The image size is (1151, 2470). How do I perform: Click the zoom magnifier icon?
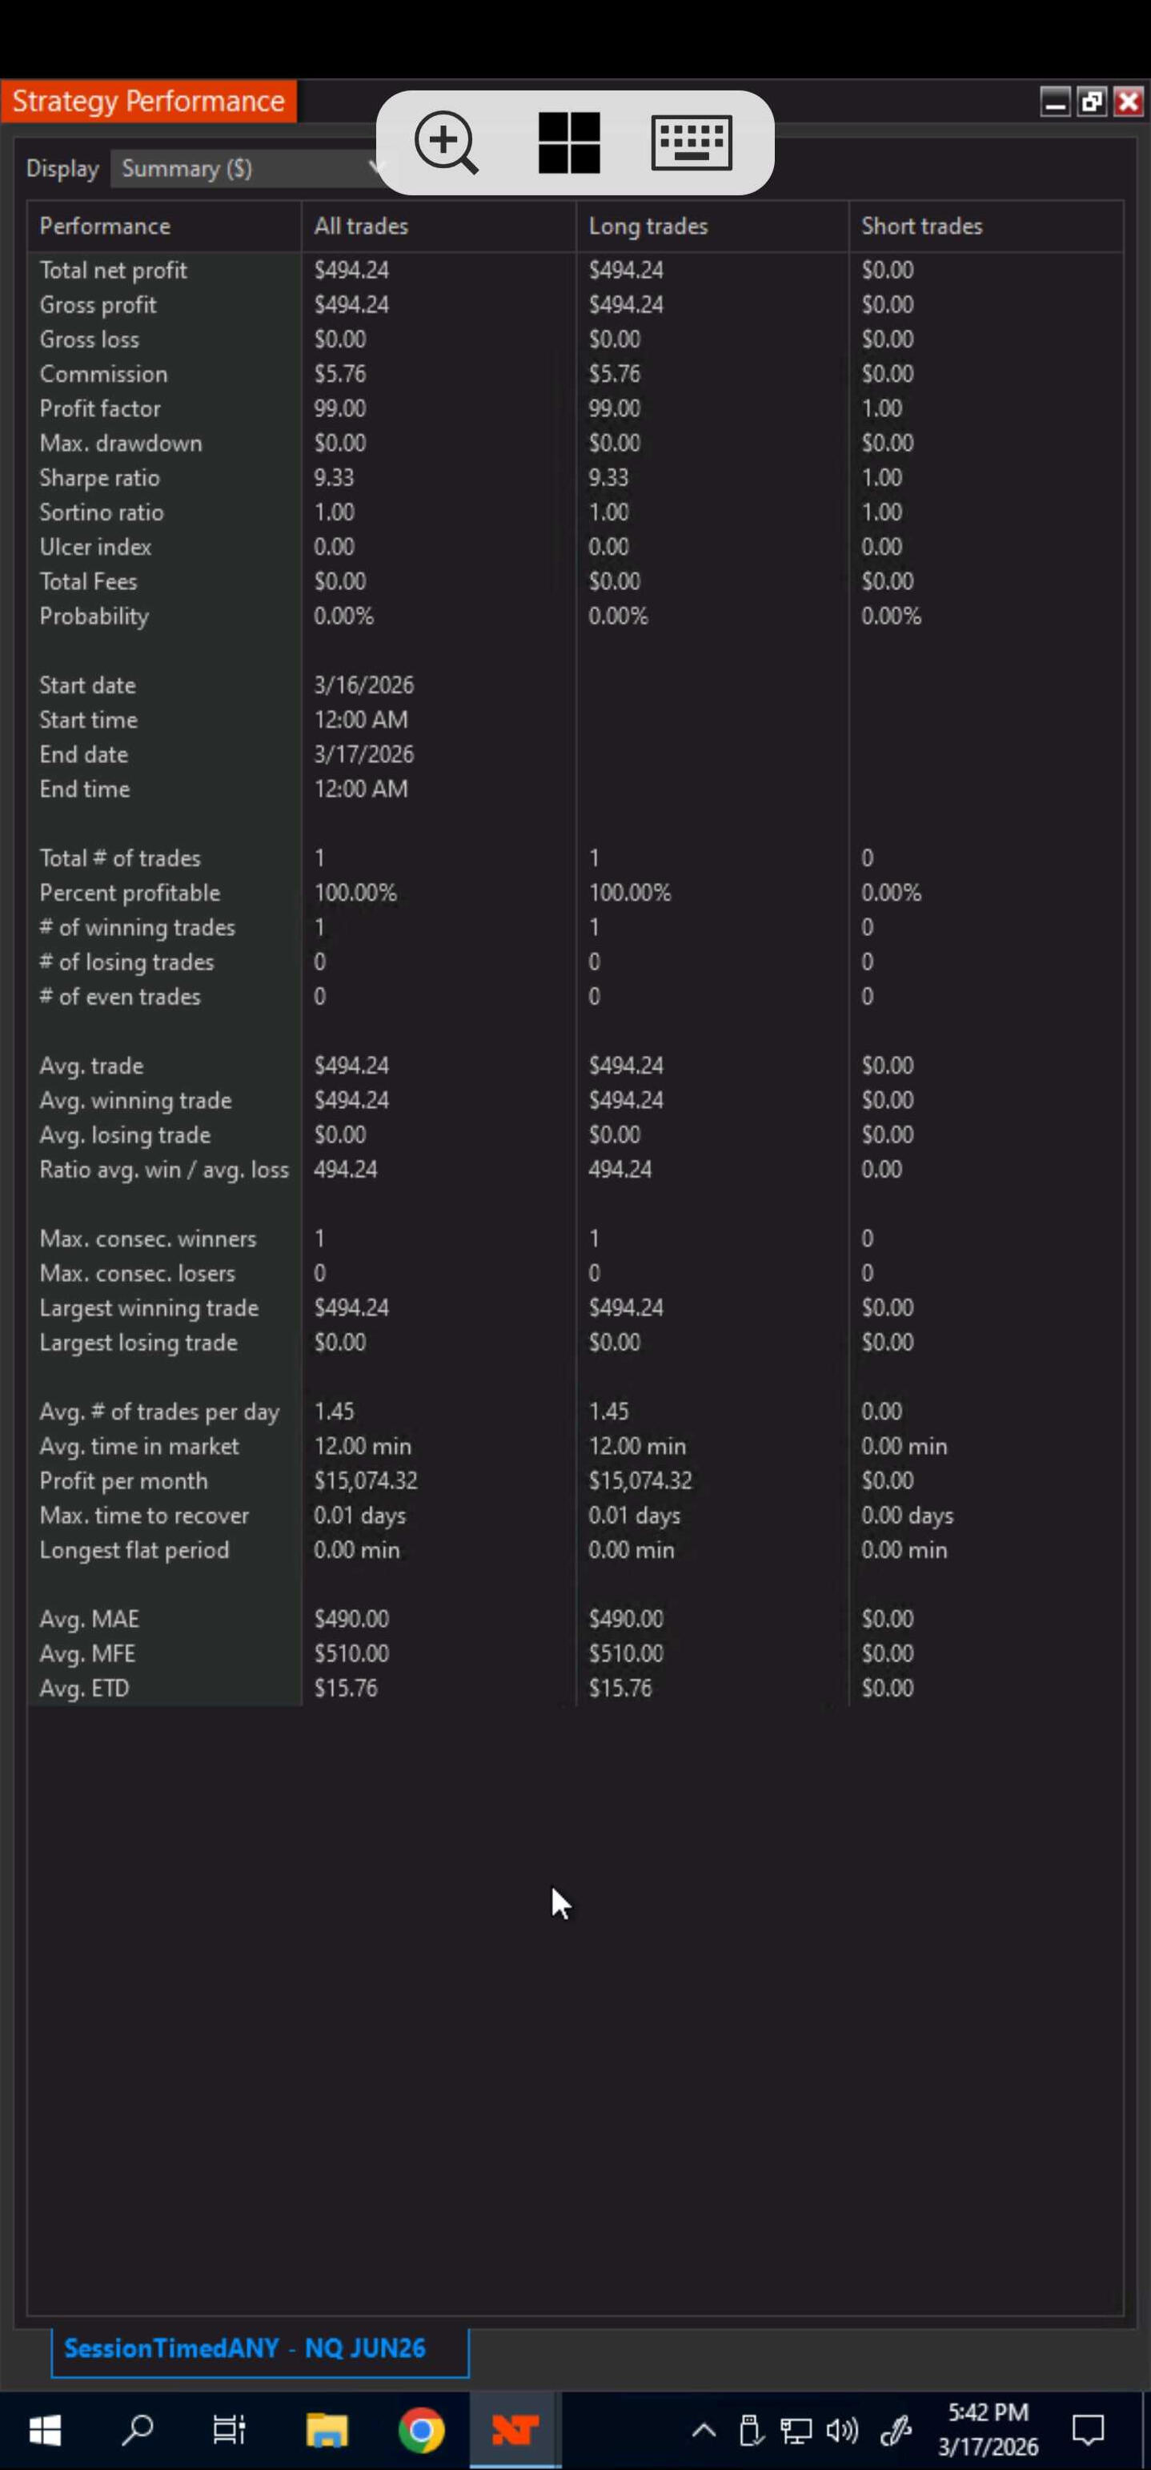point(446,143)
